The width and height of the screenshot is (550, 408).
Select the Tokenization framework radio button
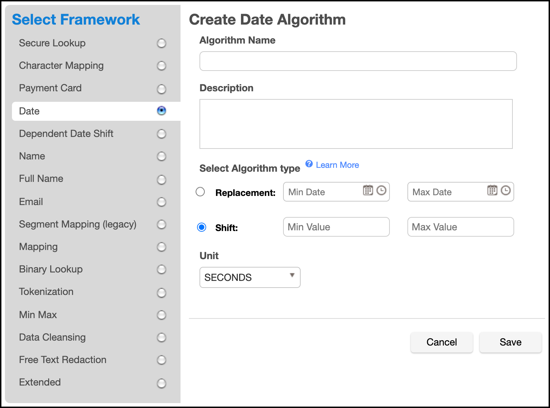(x=161, y=292)
